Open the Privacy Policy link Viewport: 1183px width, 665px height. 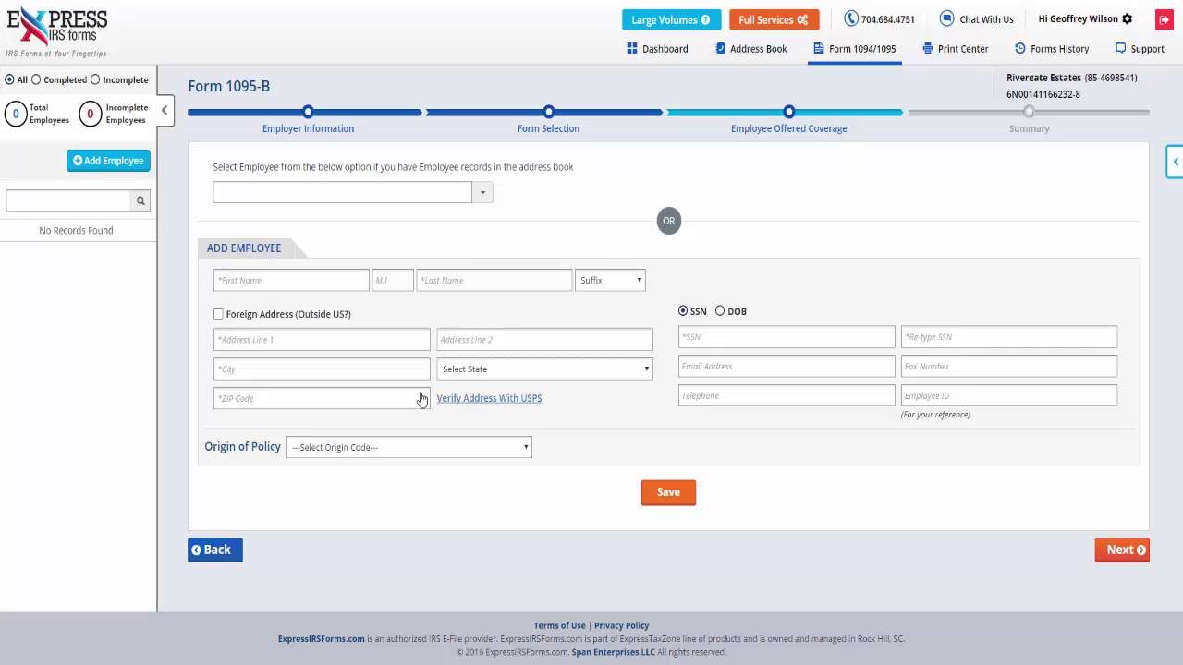click(621, 625)
